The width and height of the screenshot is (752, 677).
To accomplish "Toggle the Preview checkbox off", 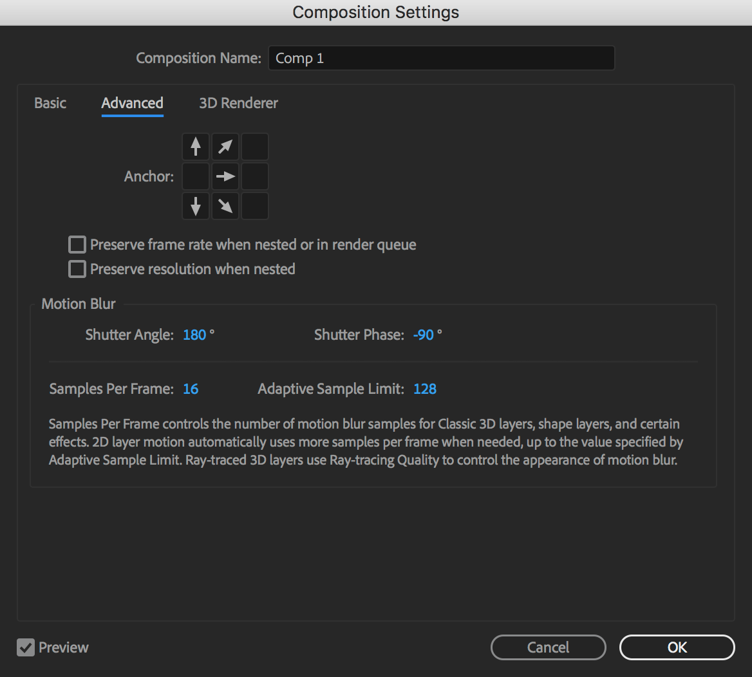I will click(26, 647).
